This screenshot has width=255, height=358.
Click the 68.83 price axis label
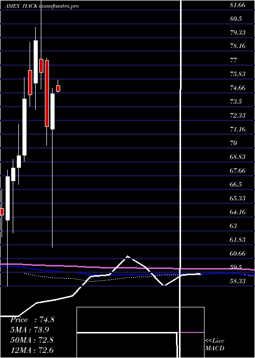tap(238, 157)
